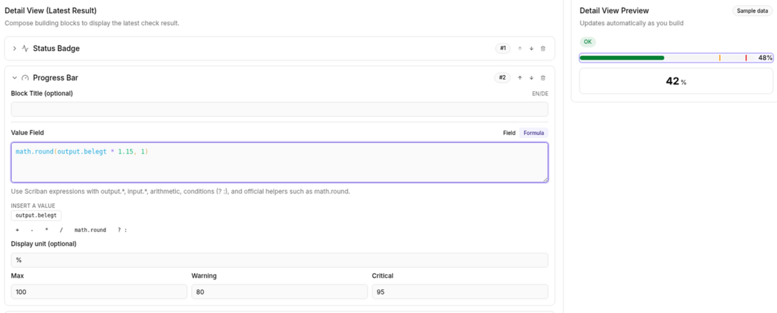777x313 pixels.
Task: Insert the multiply operator
Action: (46, 230)
